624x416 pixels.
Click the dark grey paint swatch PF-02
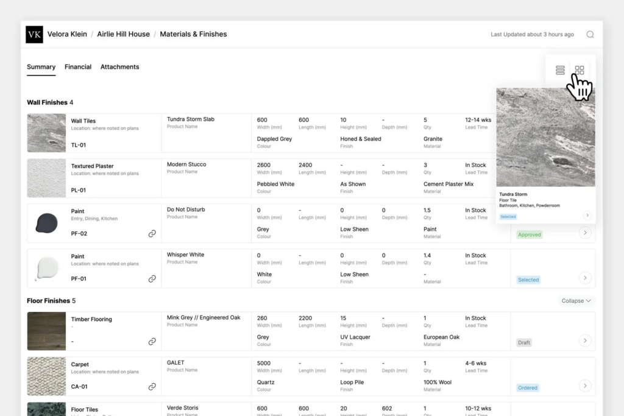(x=46, y=223)
